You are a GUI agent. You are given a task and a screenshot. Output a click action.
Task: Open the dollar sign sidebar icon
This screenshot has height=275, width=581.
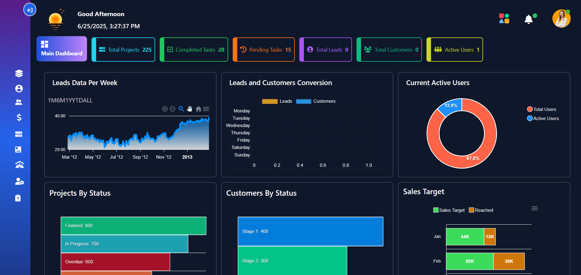tap(19, 117)
